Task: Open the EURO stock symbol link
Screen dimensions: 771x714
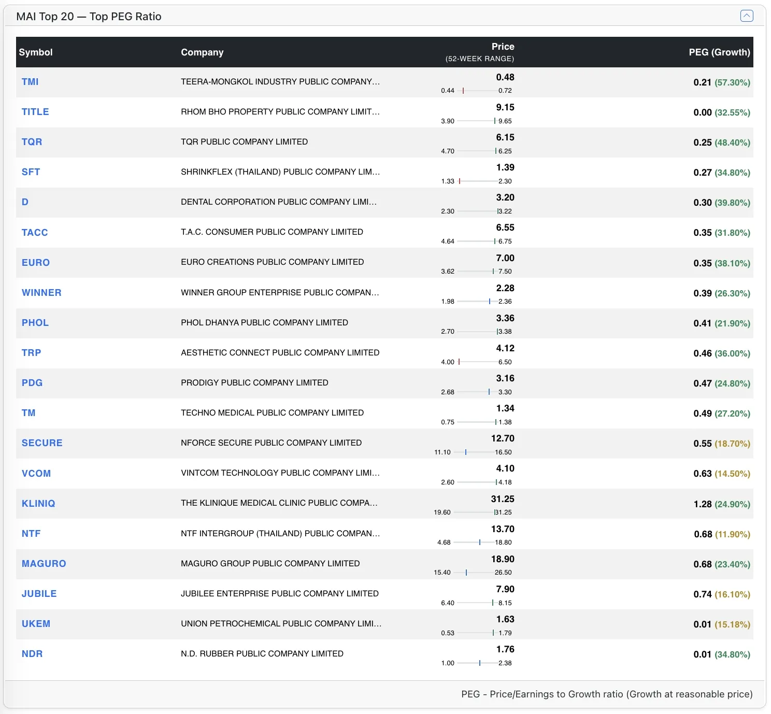Action: click(36, 263)
